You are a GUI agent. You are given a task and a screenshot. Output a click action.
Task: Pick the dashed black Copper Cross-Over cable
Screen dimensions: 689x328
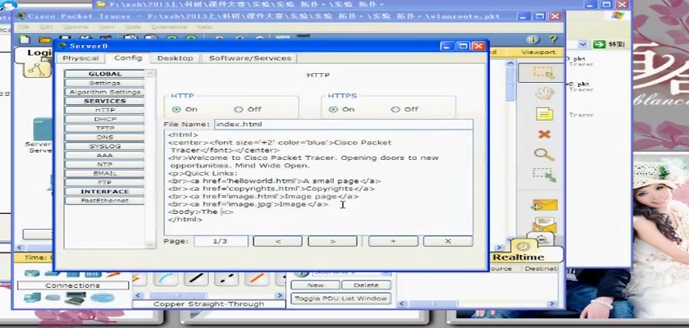coord(226,278)
